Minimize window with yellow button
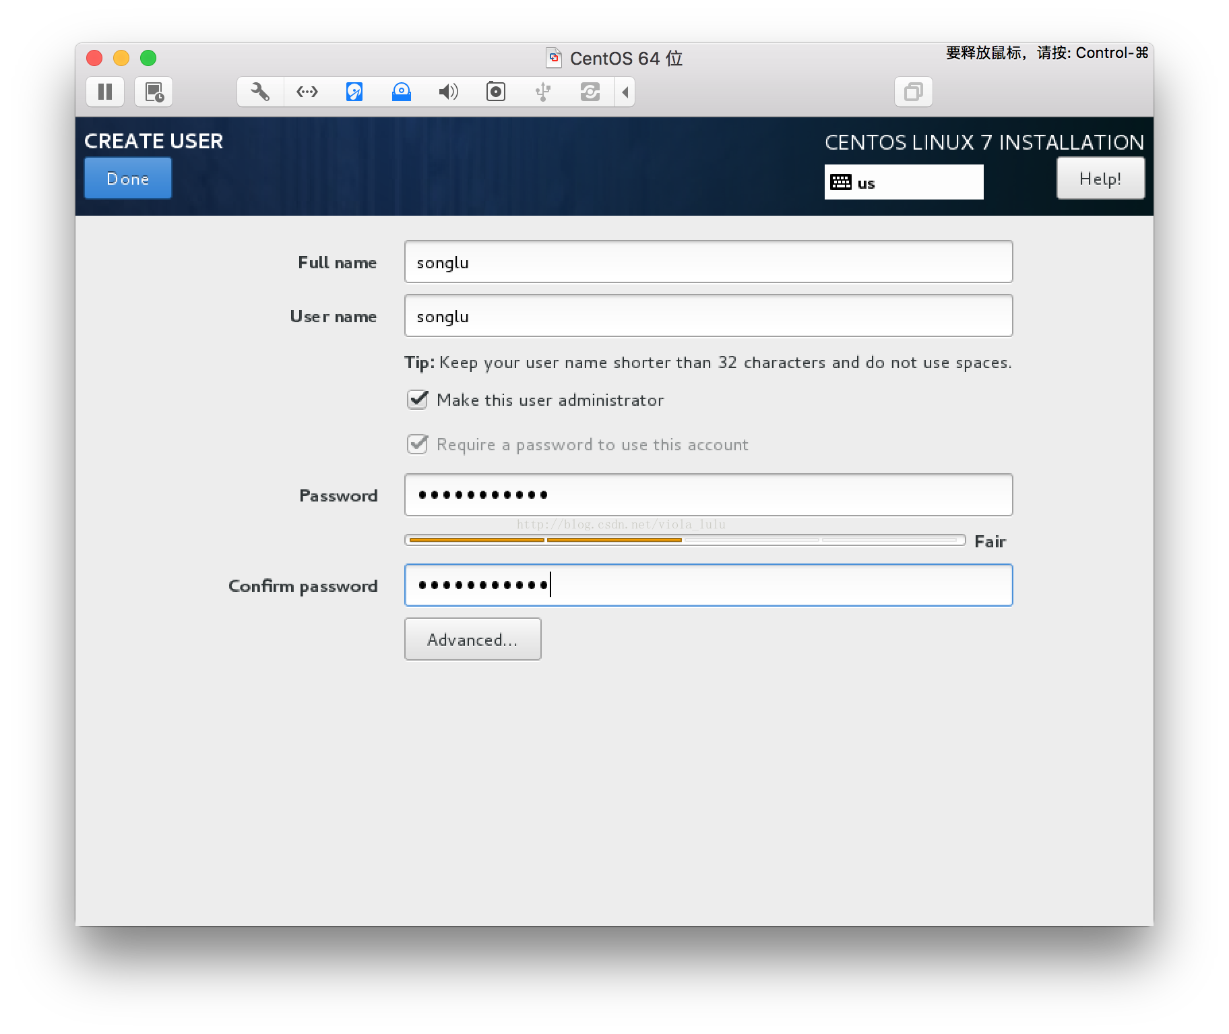The height and width of the screenshot is (1034, 1229). [x=121, y=58]
